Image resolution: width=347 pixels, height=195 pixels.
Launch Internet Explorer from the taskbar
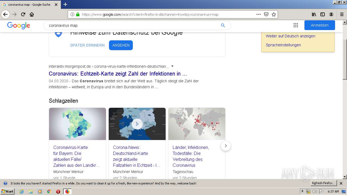point(21,191)
